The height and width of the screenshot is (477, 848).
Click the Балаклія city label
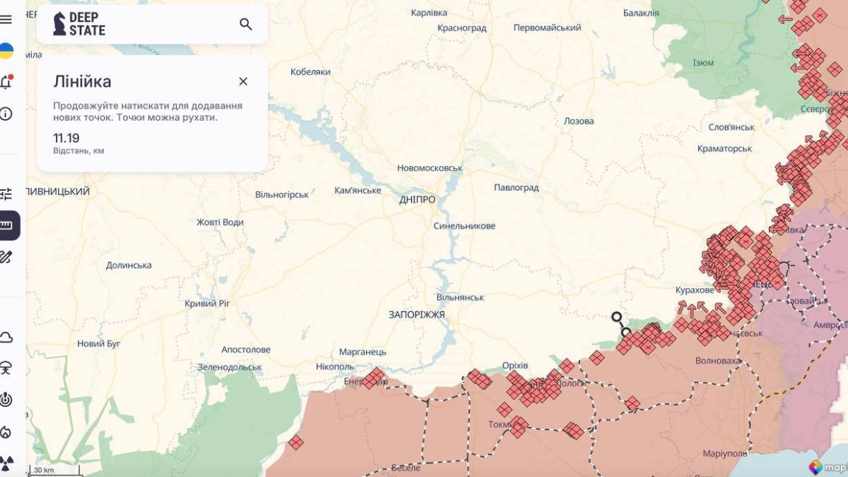pos(641,13)
